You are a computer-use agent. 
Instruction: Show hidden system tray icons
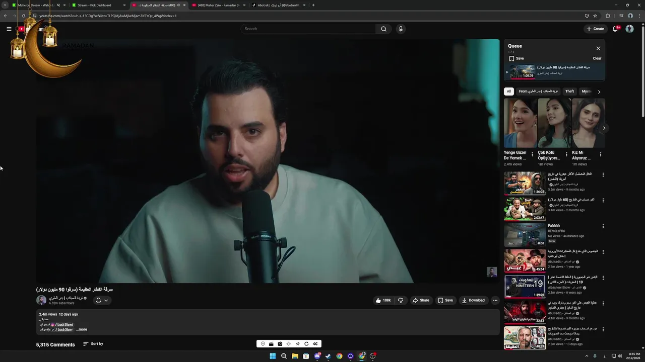click(x=586, y=356)
